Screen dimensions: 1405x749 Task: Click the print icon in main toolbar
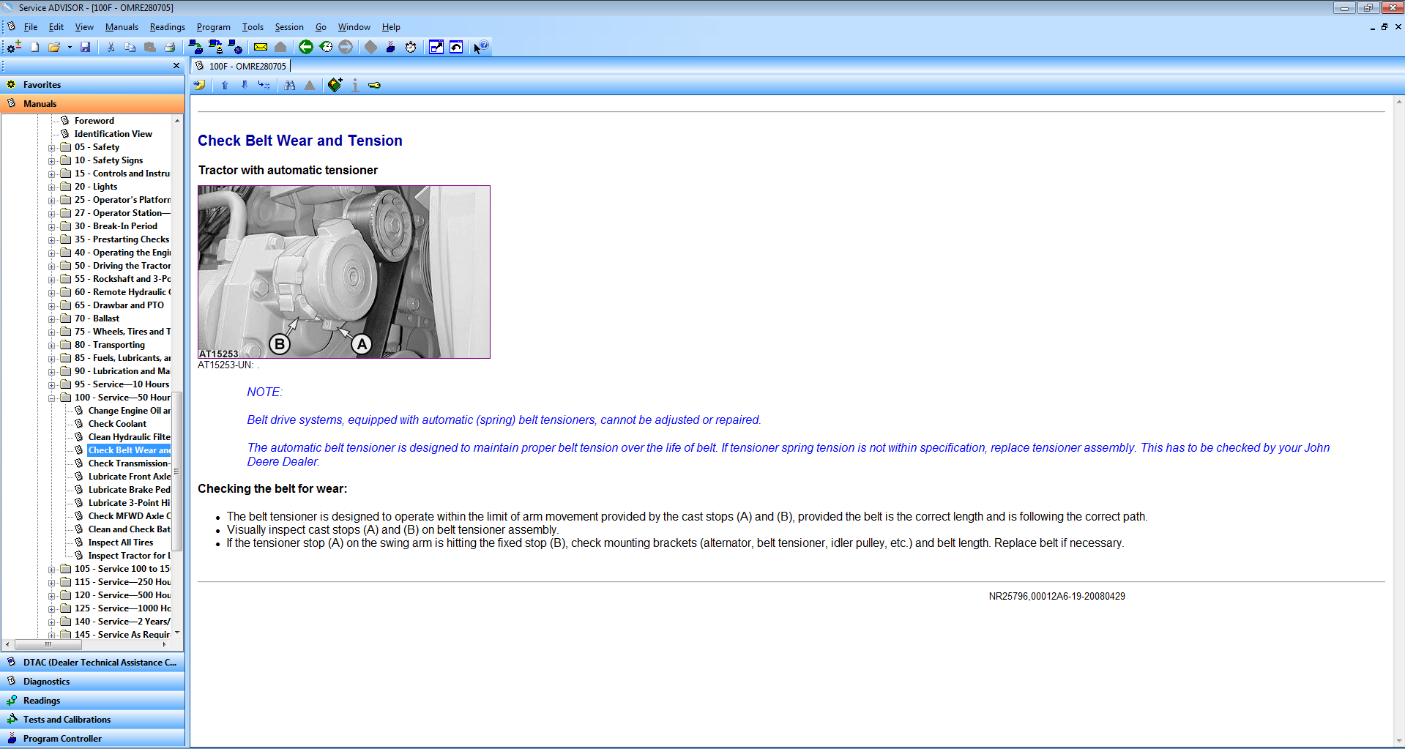[170, 47]
